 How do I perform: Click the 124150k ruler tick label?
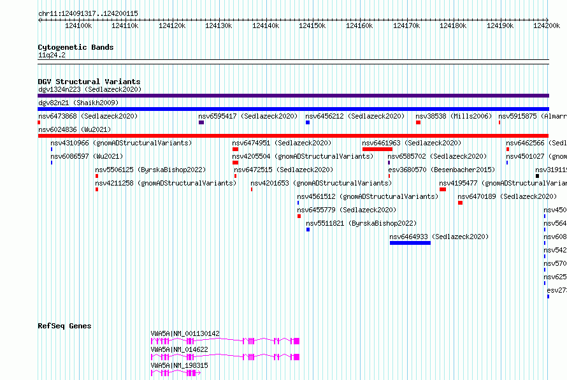[312, 26]
